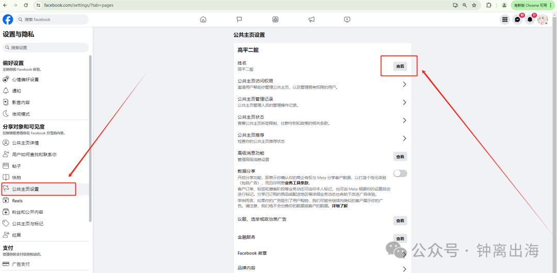Open 广告支付 in the sidebar
557x273 pixels.
coord(44,264)
